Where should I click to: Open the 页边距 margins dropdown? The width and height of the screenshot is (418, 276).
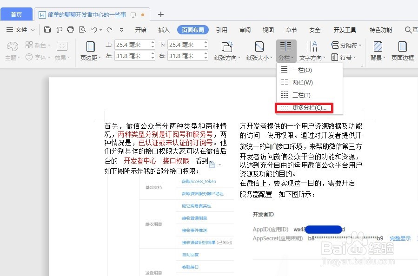(x=91, y=51)
